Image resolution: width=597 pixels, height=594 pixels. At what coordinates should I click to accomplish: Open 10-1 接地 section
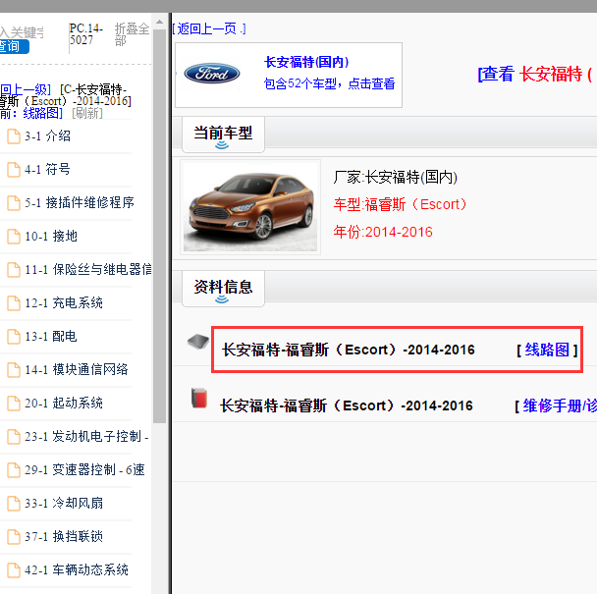point(51,237)
